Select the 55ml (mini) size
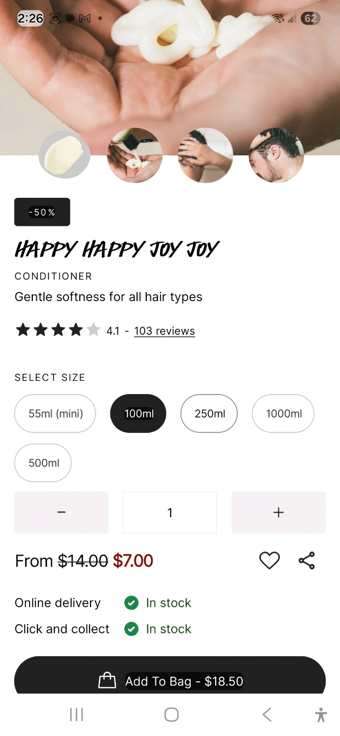Screen dimensions: 340x736 (55, 413)
